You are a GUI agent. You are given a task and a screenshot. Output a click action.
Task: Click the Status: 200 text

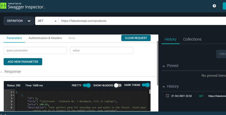(x=13, y=85)
